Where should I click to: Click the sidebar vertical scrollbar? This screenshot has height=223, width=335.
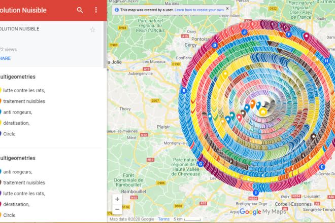coord(105,45)
